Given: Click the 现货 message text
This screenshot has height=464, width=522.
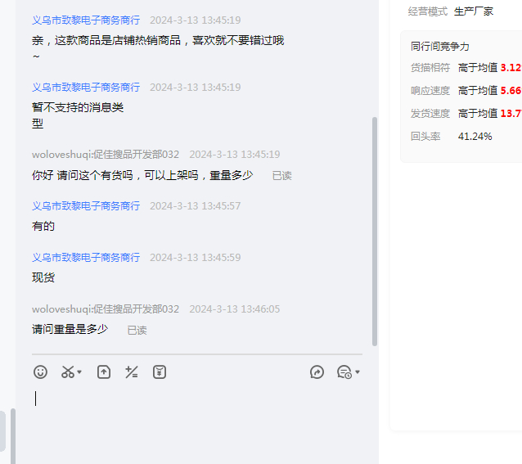Looking at the screenshot, I should coord(43,277).
